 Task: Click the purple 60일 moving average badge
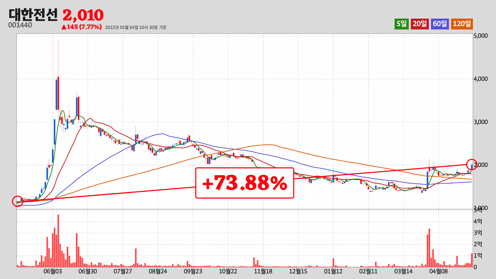440,24
